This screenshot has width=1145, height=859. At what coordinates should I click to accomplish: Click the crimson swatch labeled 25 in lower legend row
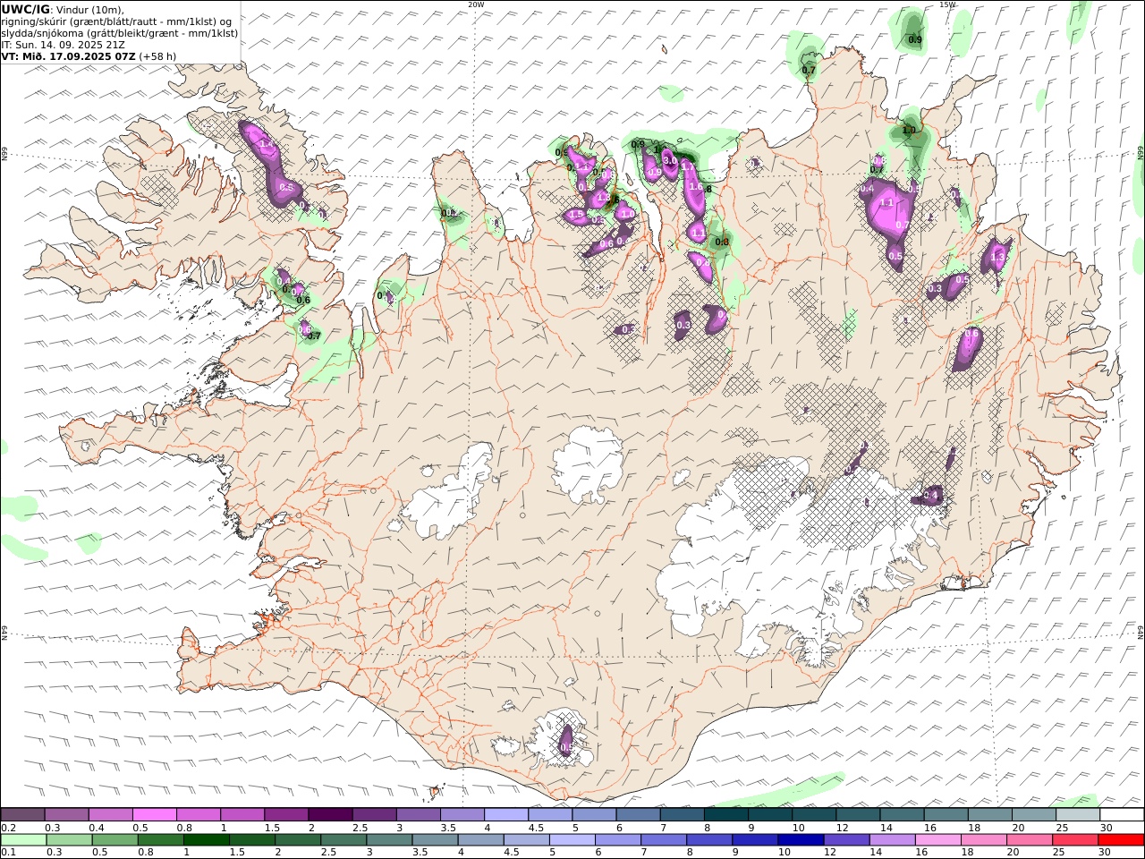[1074, 840]
